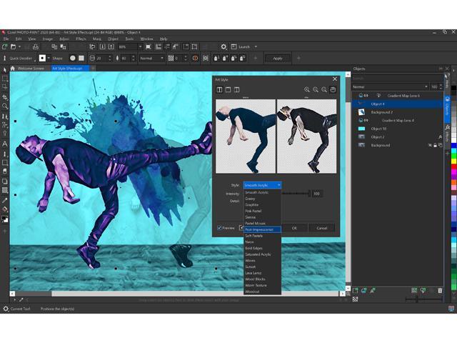Switch to the Welcome Screen tab

click(31, 68)
